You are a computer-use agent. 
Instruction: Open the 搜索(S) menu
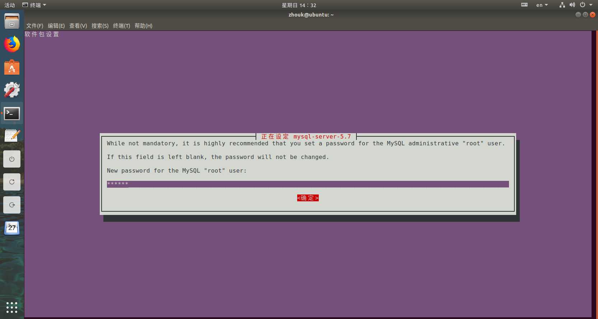(x=100, y=26)
